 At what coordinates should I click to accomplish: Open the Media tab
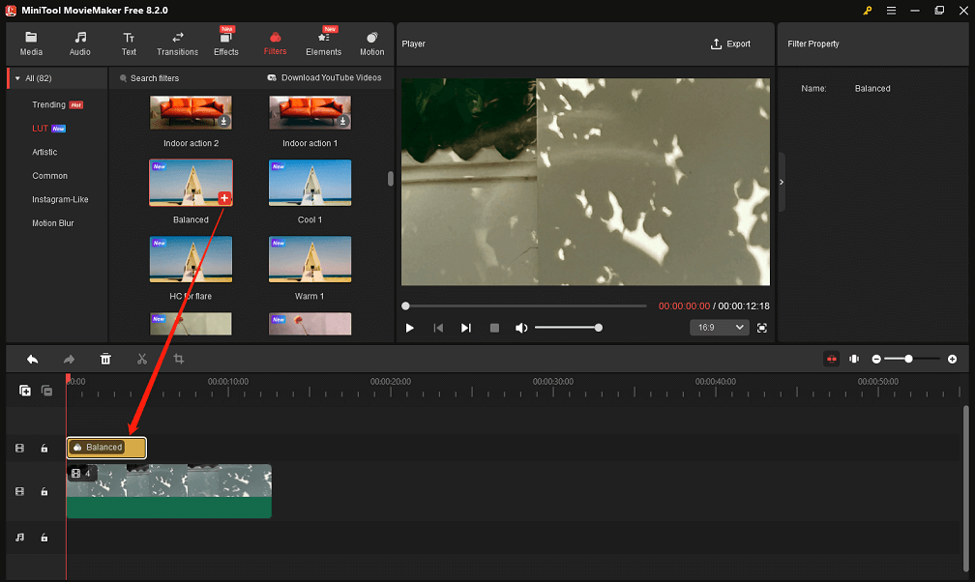(31, 44)
